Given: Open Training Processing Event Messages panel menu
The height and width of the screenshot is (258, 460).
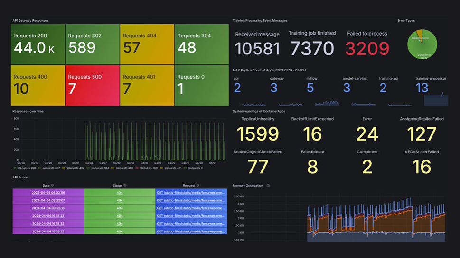Looking at the screenshot, I should click(260, 20).
